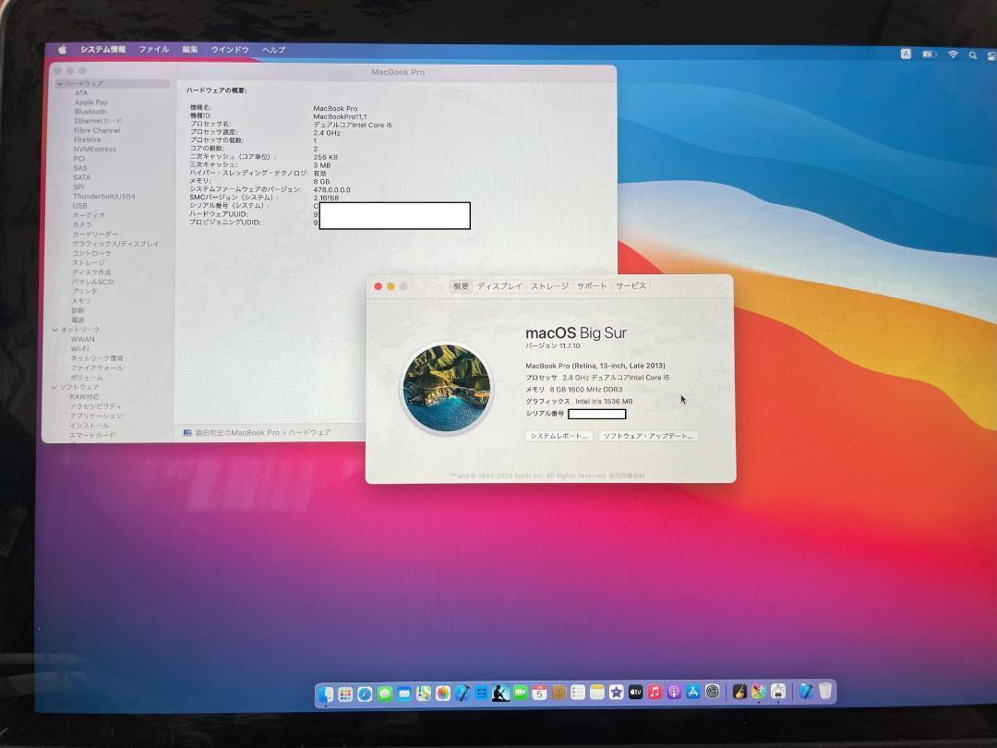Screen dimensions: 997x748
Task: Open Launchpad in the Dock
Action: (x=345, y=694)
